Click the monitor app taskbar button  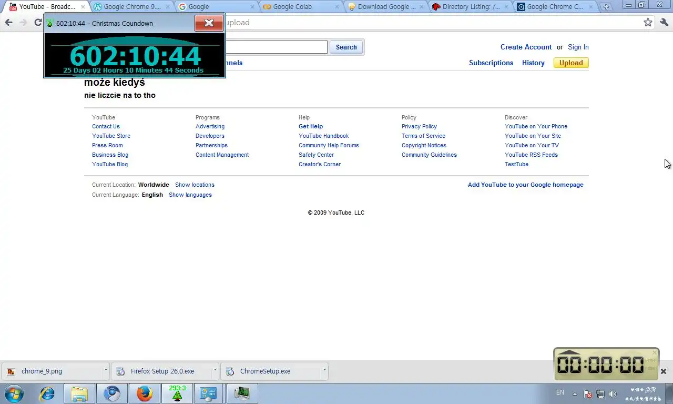(242, 393)
